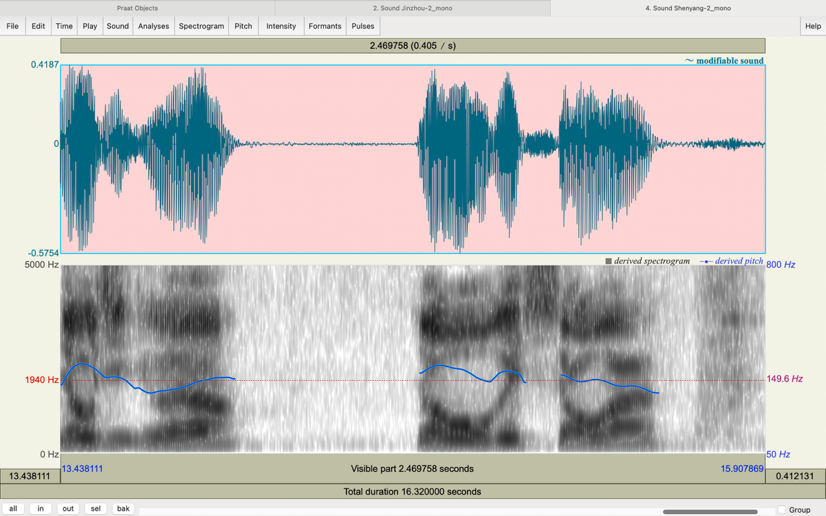826x516 pixels.
Task: Open the Intensity menu
Action: point(281,26)
